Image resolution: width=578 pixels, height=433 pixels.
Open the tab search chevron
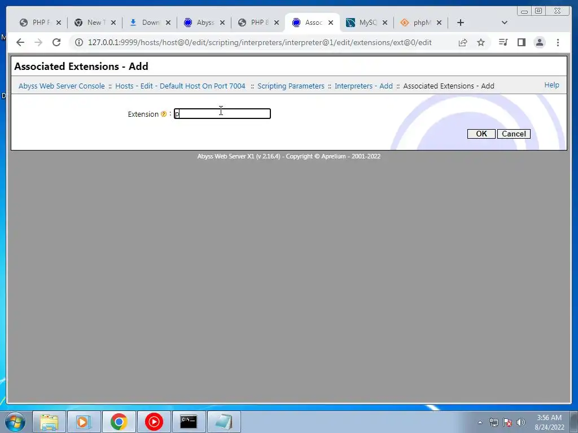[x=505, y=23]
